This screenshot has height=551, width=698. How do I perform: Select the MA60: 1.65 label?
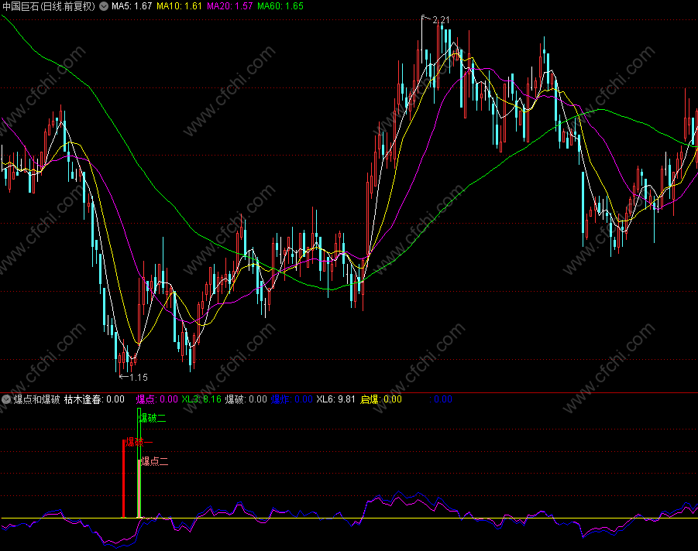pyautogui.click(x=280, y=6)
